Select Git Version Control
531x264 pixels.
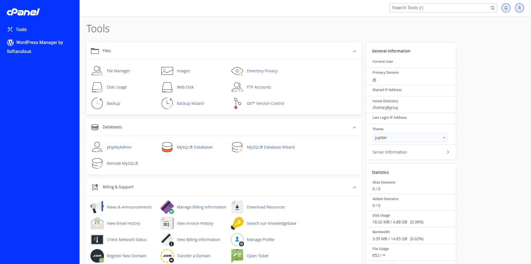click(x=265, y=103)
